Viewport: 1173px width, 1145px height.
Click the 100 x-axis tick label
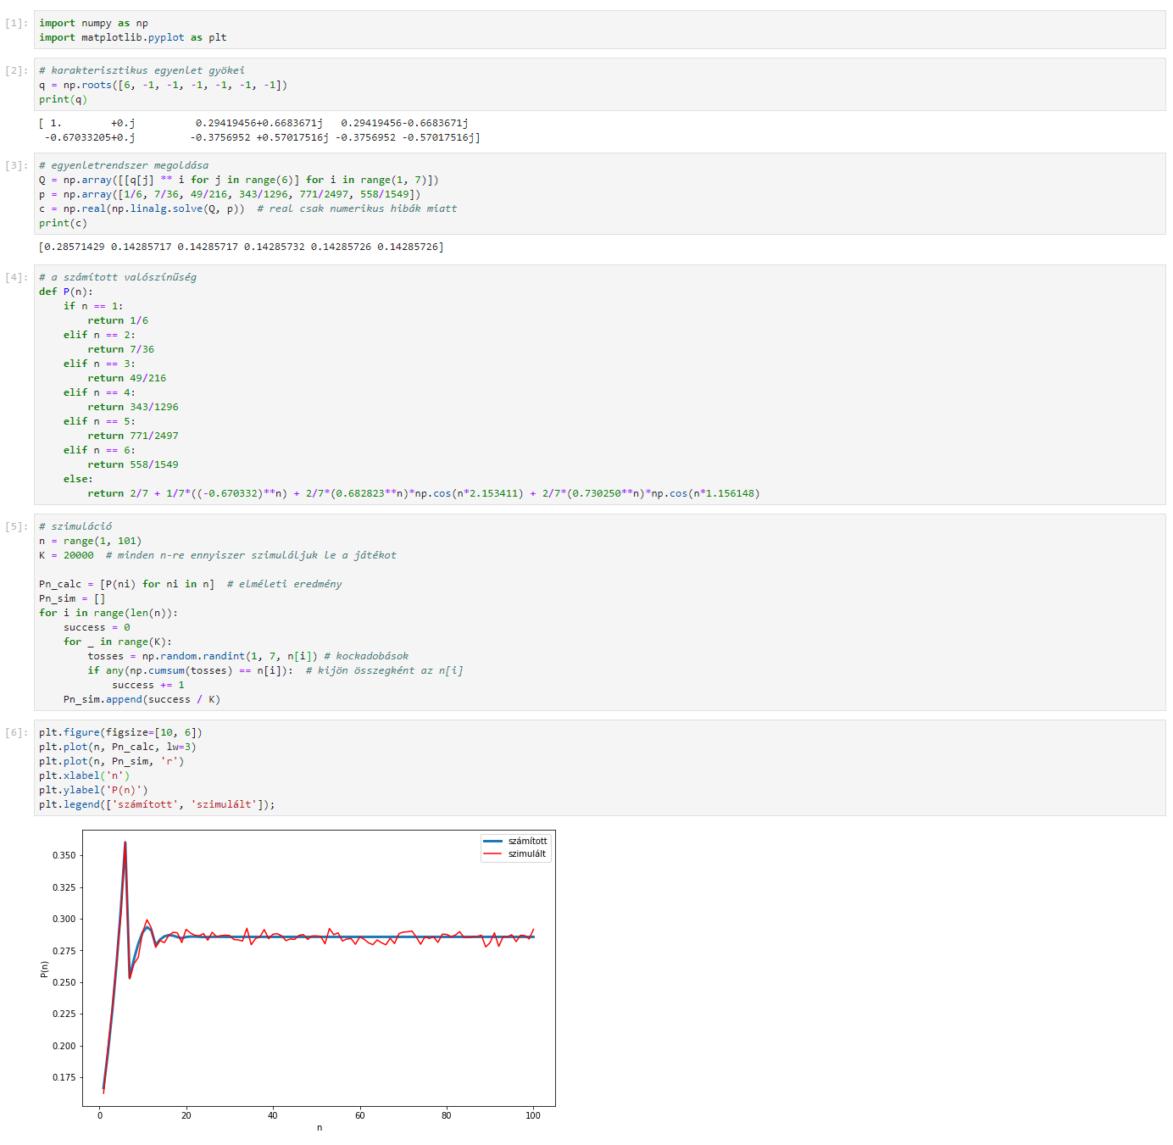coord(532,1115)
